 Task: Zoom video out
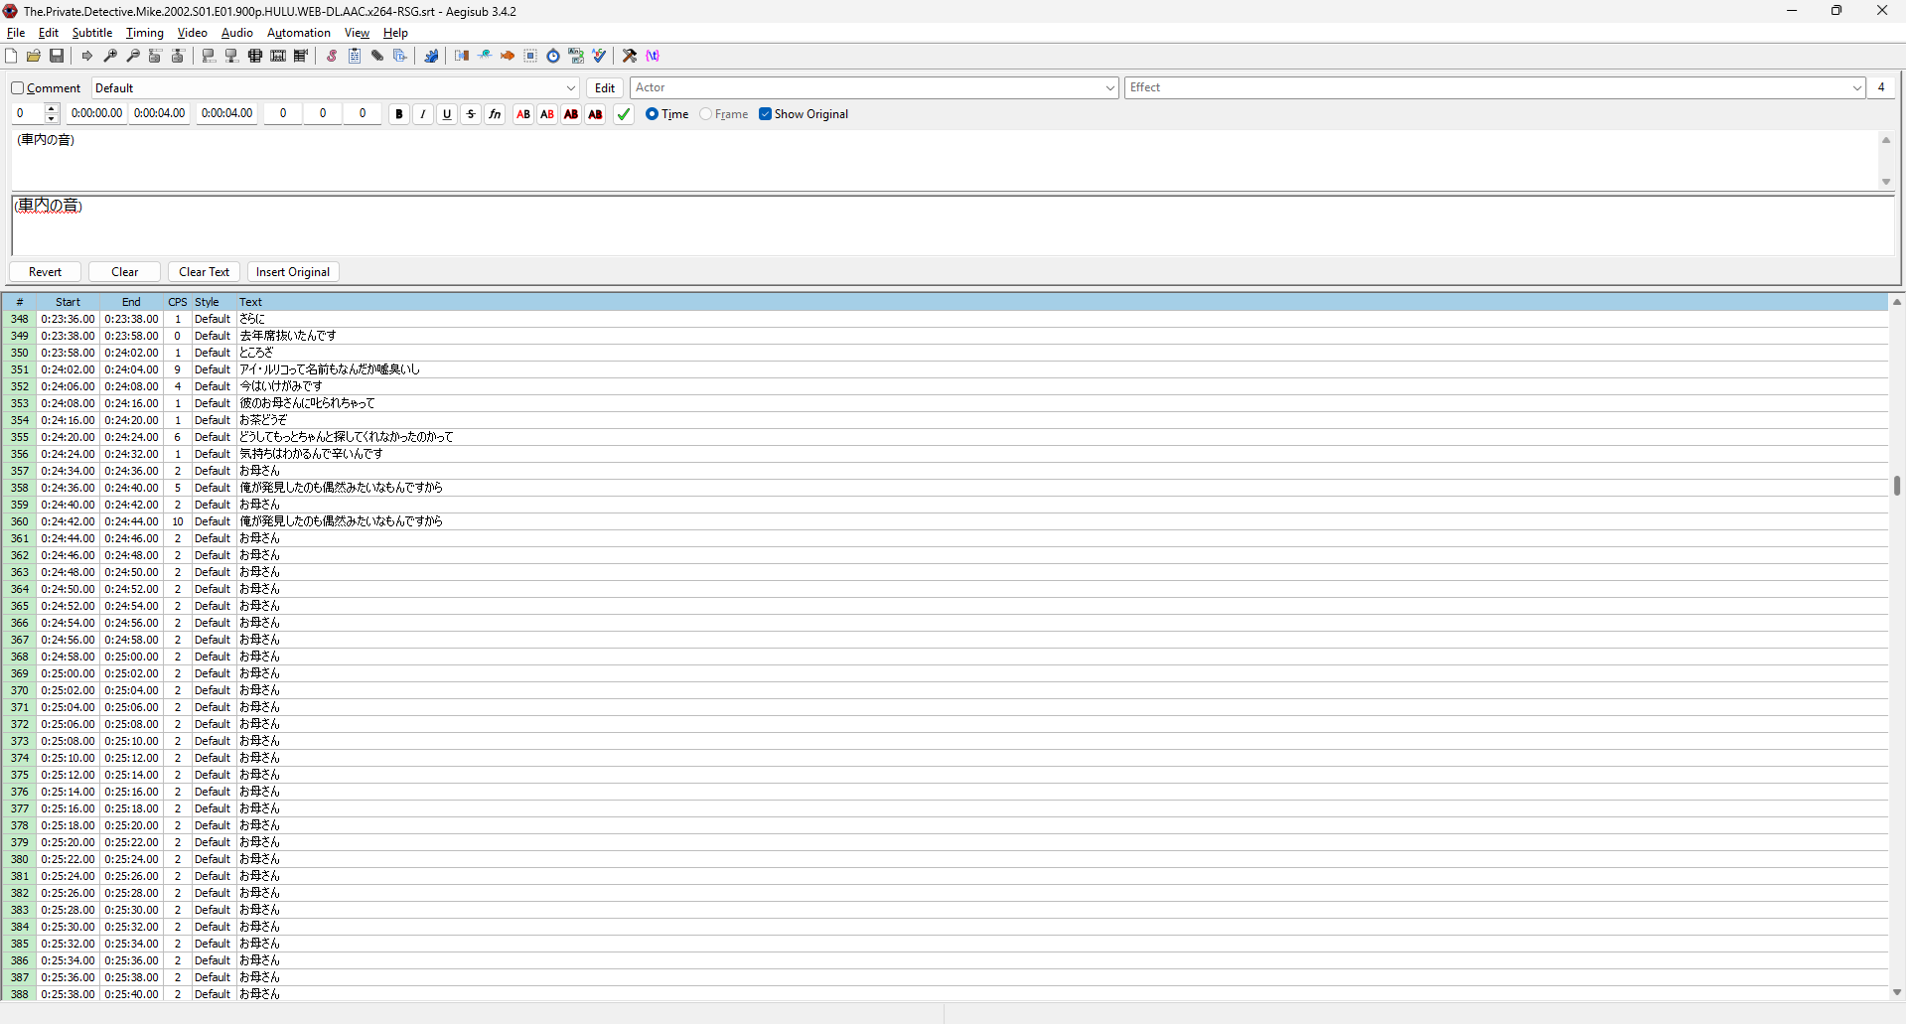[x=133, y=56]
